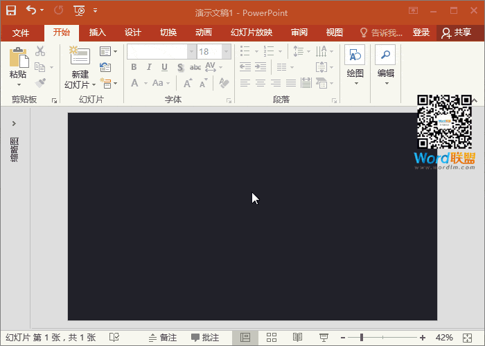Switch to Slide Sorter view icon
485x346 pixels.
click(x=272, y=337)
